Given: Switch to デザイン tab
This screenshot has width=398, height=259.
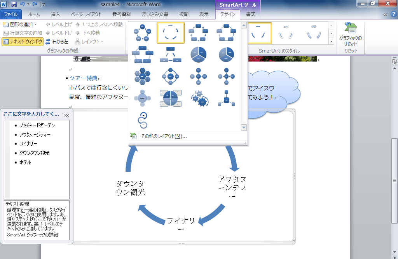Looking at the screenshot, I should pos(228,14).
